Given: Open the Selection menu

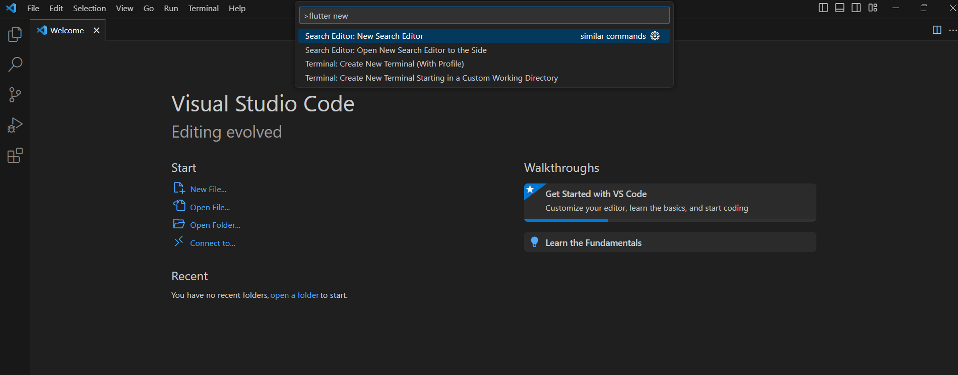Looking at the screenshot, I should (x=90, y=8).
